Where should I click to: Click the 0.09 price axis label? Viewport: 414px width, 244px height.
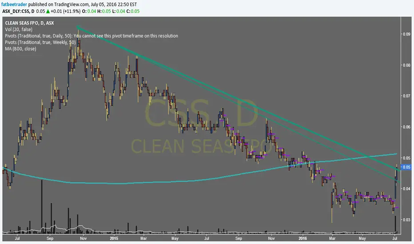pyautogui.click(x=406, y=34)
